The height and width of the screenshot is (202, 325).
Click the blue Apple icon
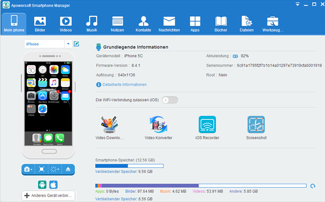[x=54, y=184]
